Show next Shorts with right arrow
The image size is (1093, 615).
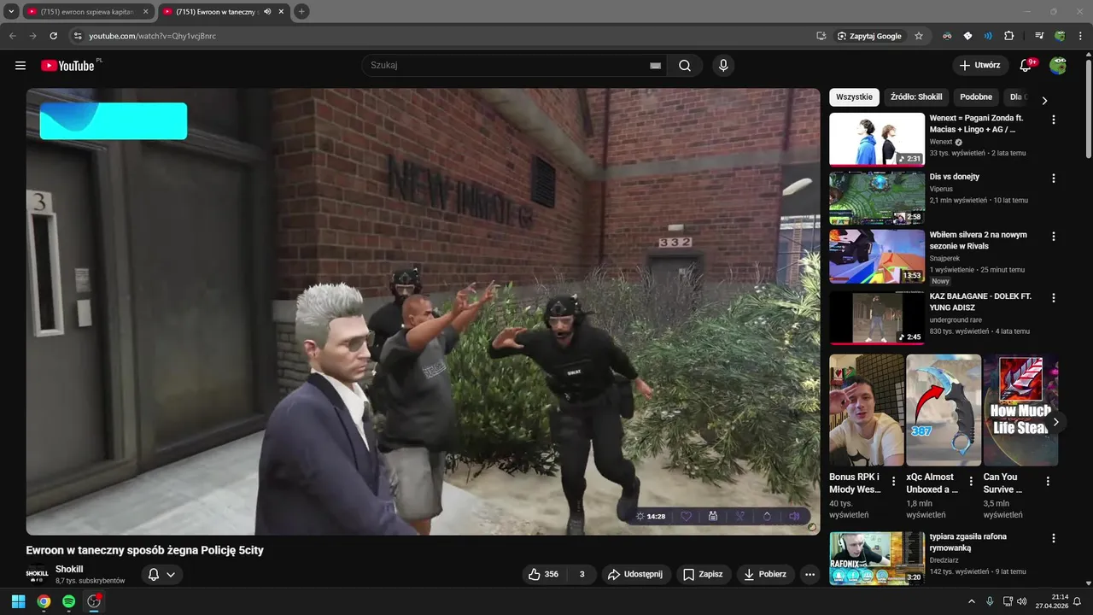tap(1056, 422)
